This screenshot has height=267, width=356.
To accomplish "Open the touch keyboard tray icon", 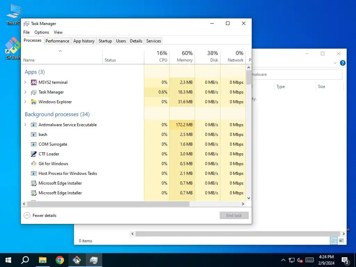I will pyautogui.click(x=309, y=260).
